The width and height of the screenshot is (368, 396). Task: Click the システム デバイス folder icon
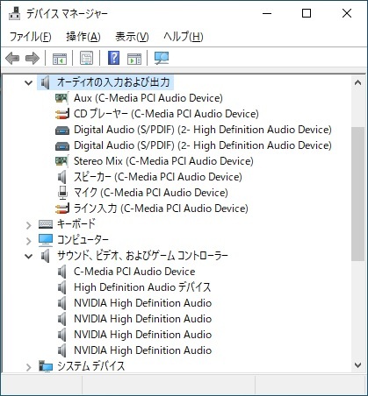pyautogui.click(x=46, y=366)
